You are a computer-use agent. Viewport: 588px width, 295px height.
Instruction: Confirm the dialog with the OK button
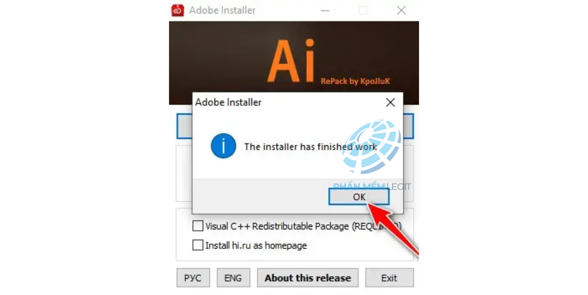359,197
